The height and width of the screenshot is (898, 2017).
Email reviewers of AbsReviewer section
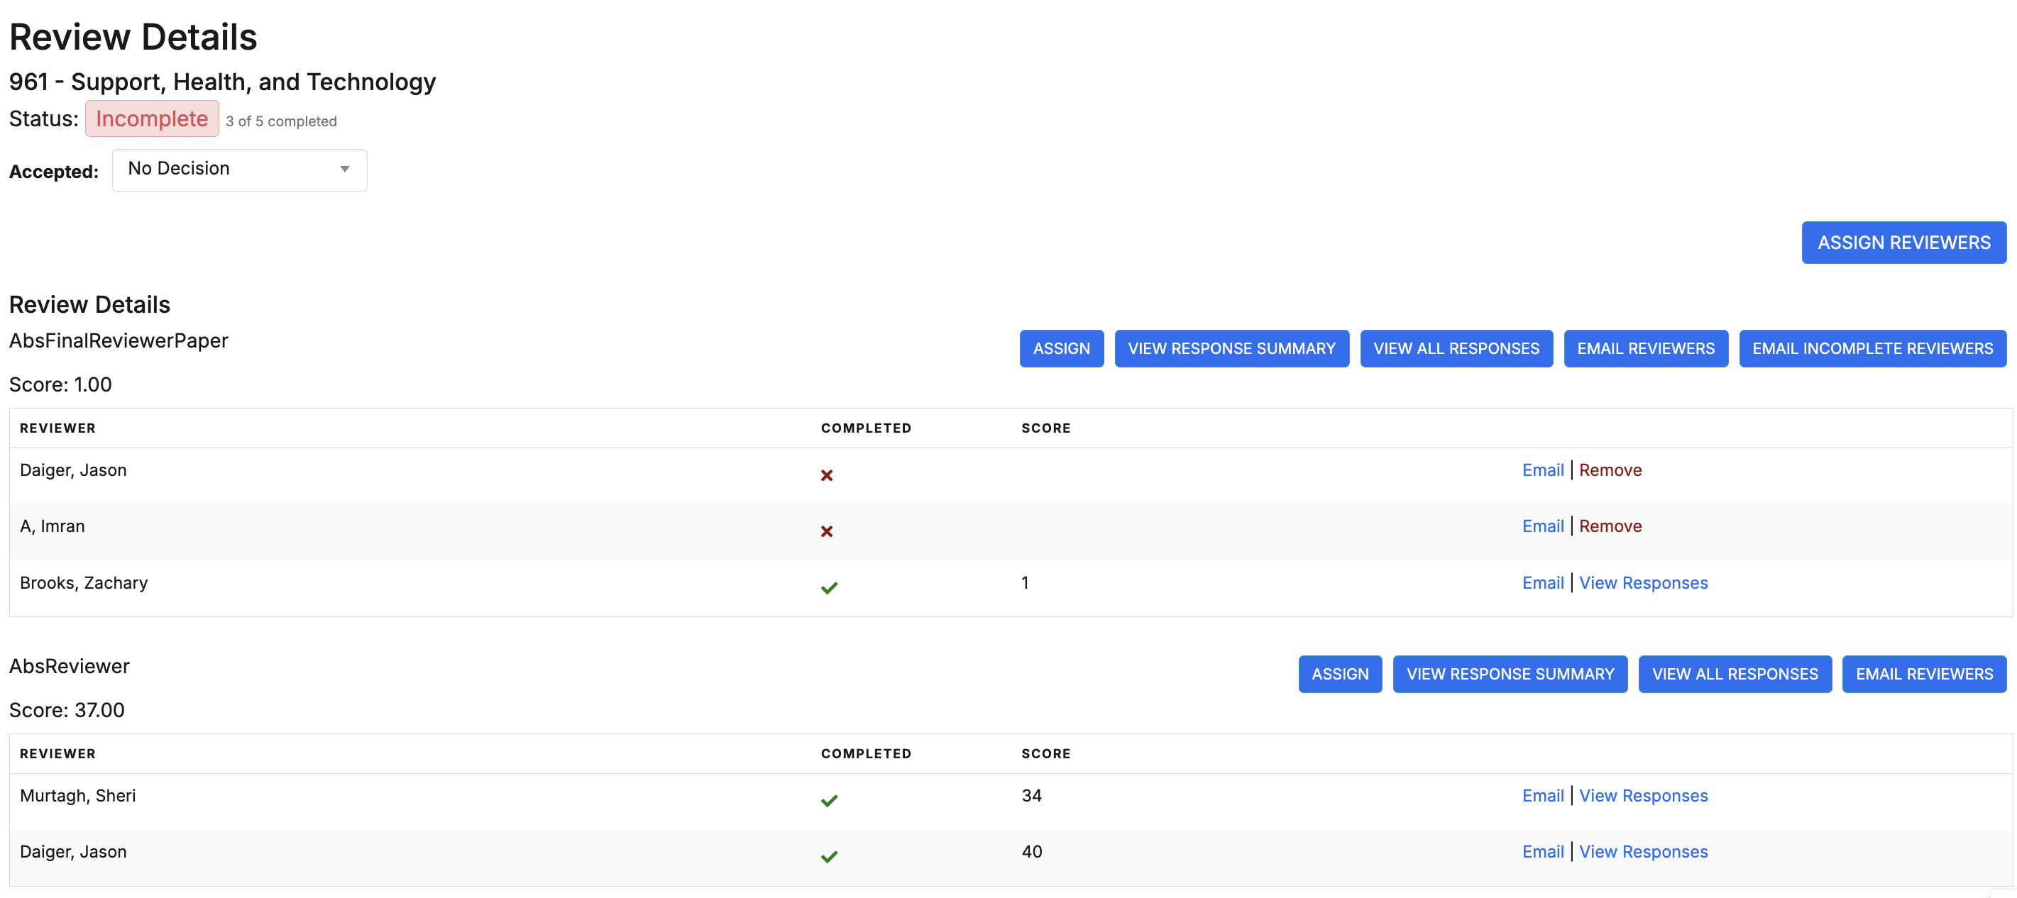click(1924, 675)
